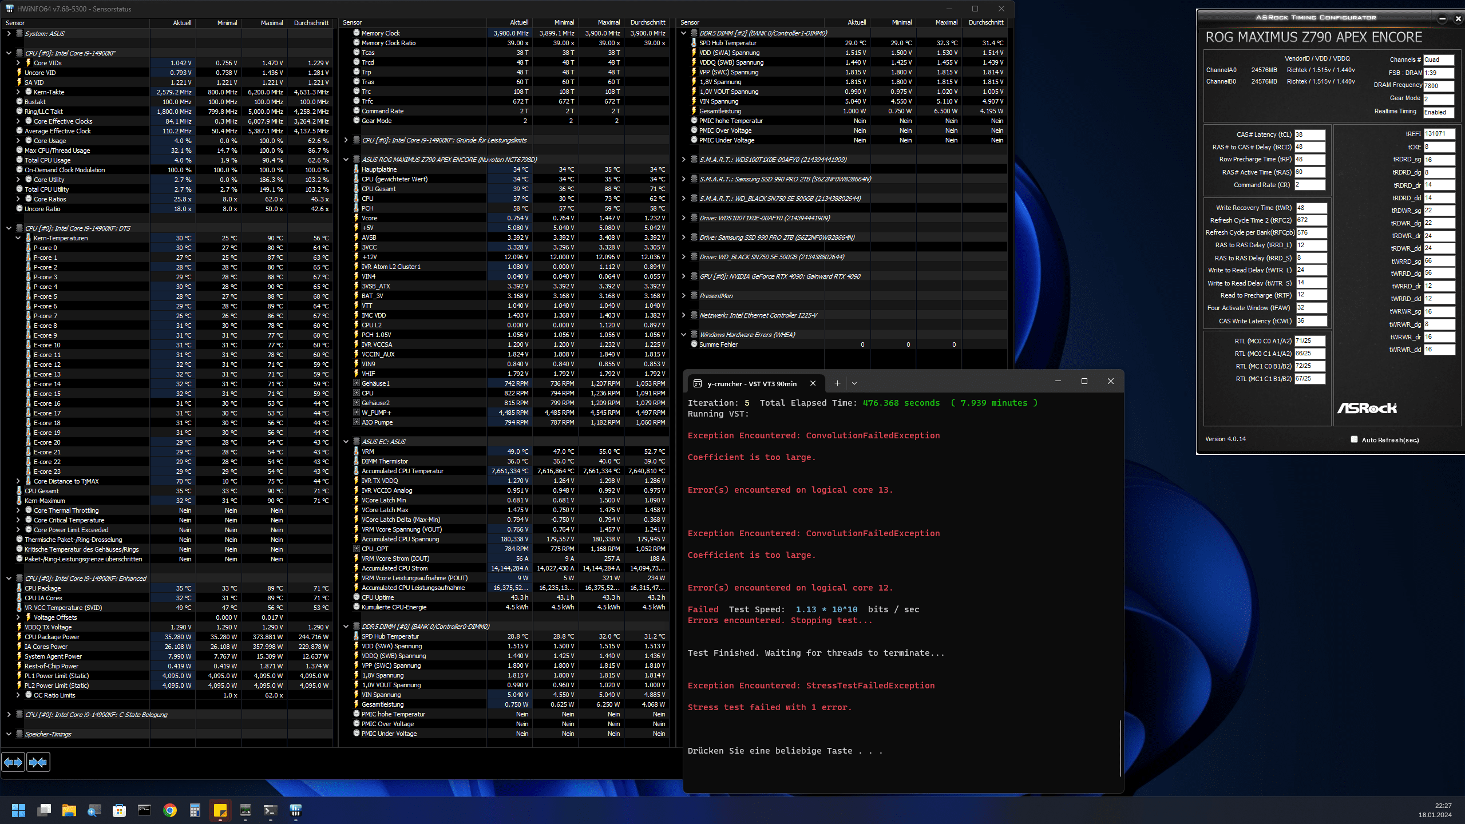
Task: Expand the Core VIDs row
Action: tap(18, 63)
